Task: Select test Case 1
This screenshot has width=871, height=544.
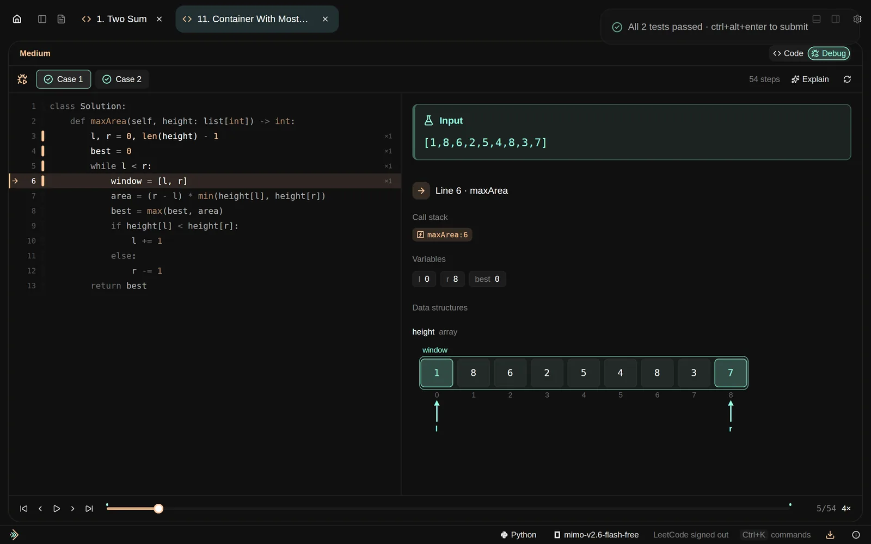Action: pyautogui.click(x=64, y=79)
